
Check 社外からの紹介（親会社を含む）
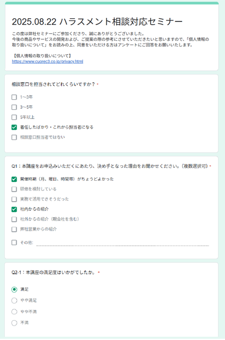point(14,219)
